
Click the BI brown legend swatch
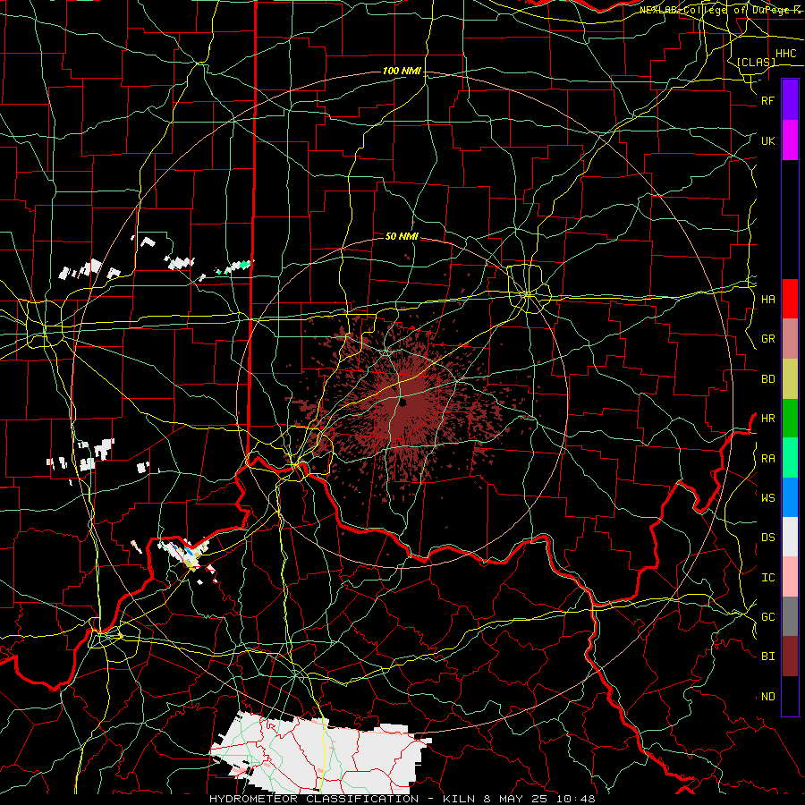pos(790,657)
